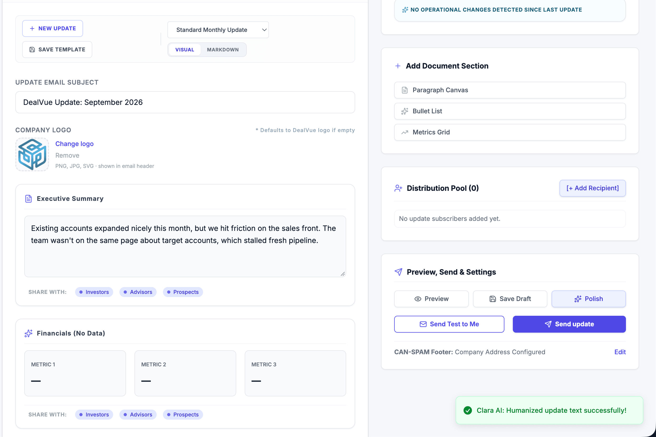Screen dimensions: 656x437
Task: Edit the CAN-SPAM footer address
Action: coord(620,352)
